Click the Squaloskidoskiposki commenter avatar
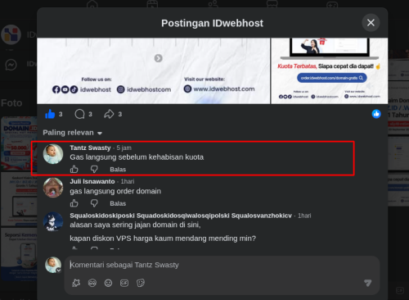409x300 pixels. (x=53, y=221)
